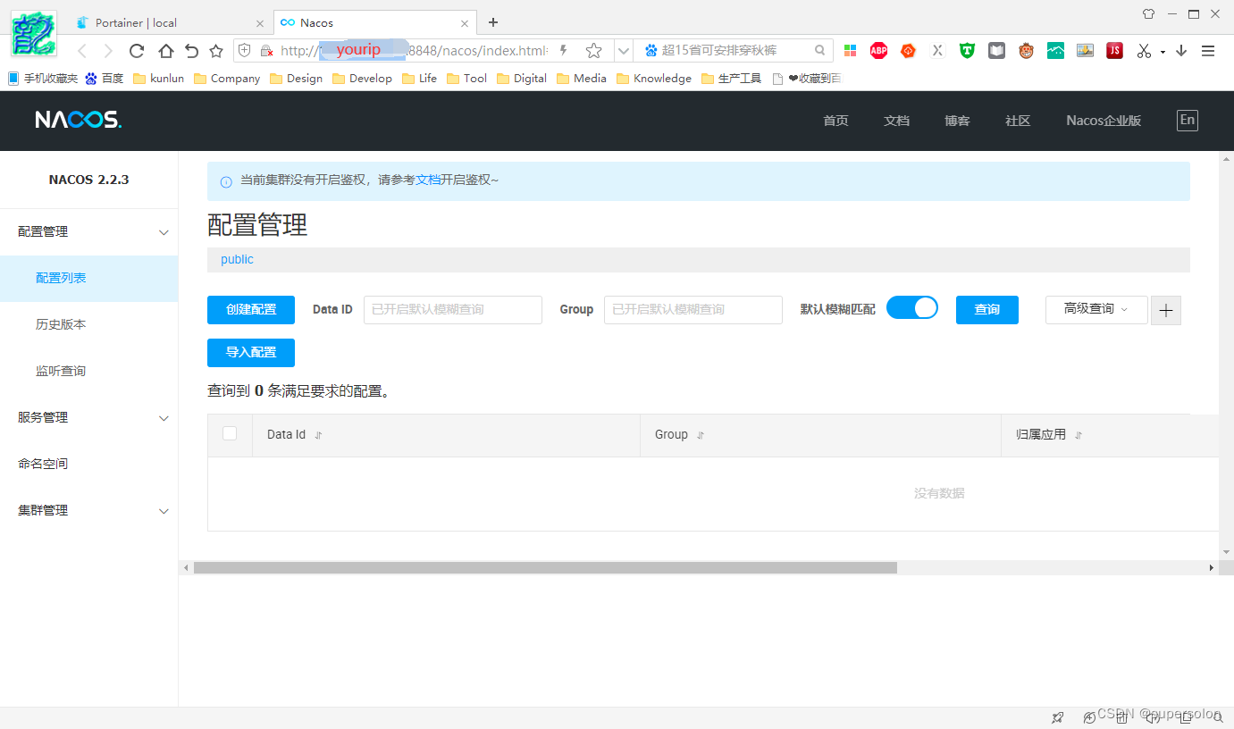Screen dimensions: 1234x729
Task: Open Nacos企业版 link
Action: pyautogui.click(x=1104, y=121)
